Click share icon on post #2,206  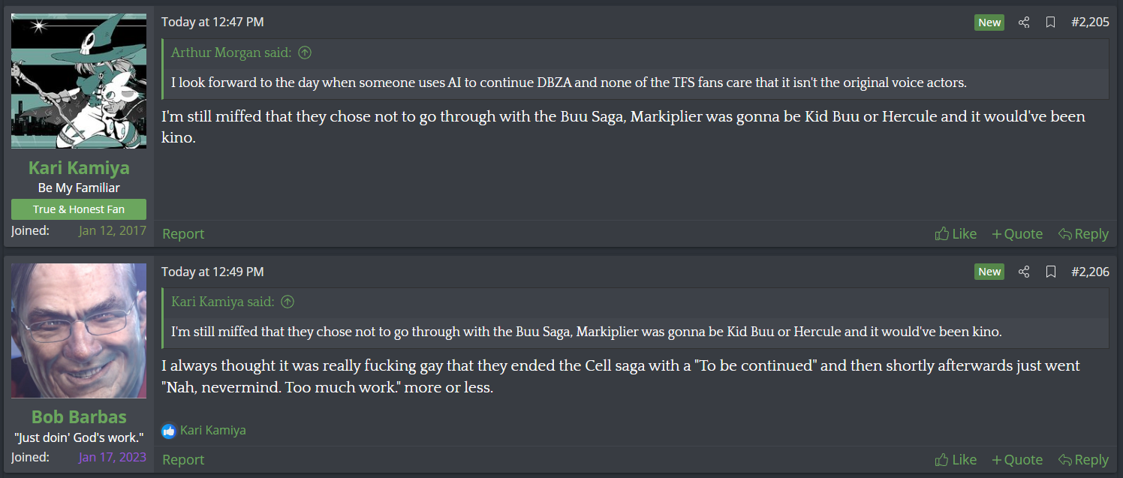(1024, 272)
